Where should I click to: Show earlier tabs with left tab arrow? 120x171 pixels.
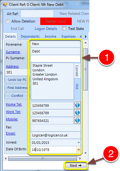(80, 36)
